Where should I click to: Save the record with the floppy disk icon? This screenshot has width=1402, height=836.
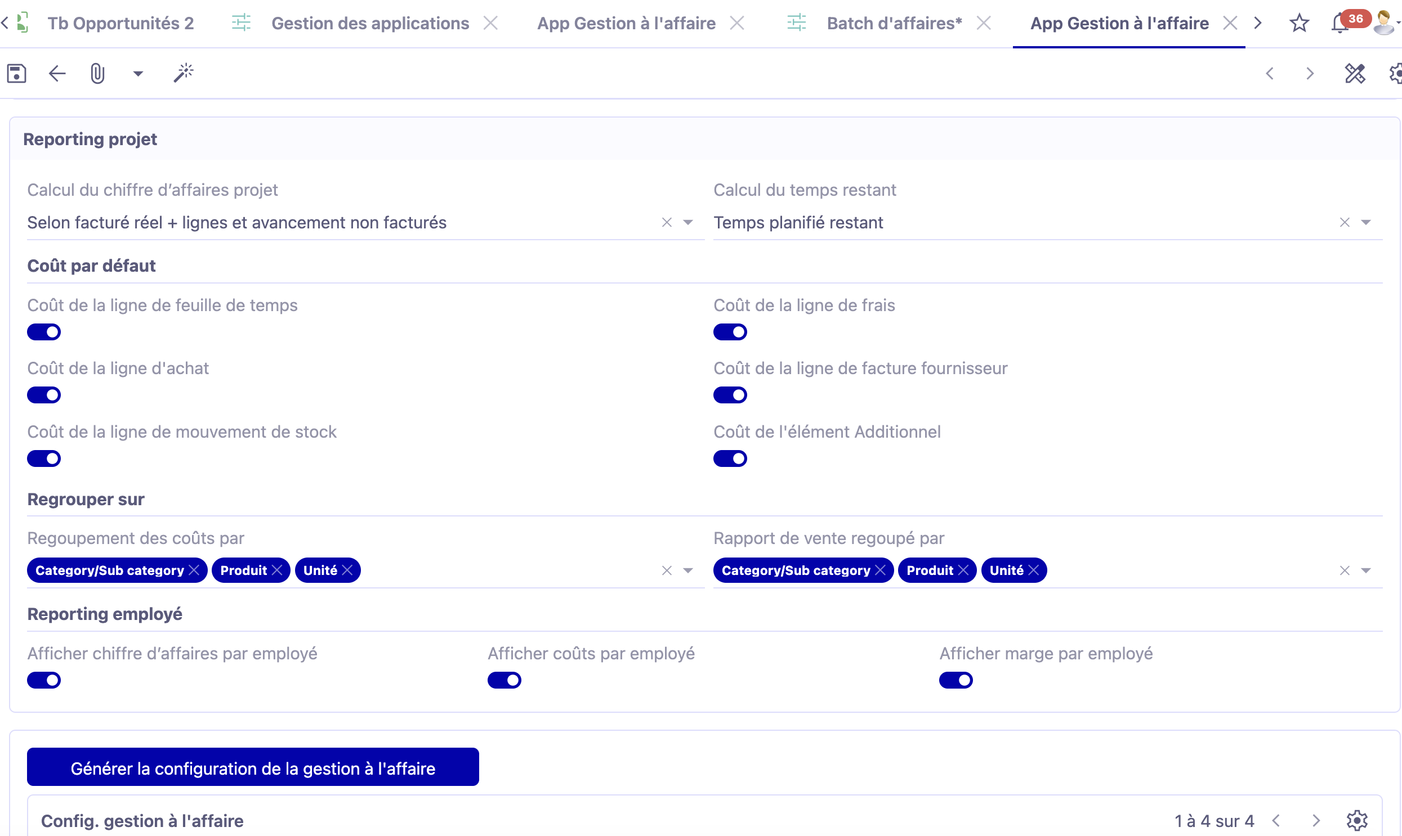click(x=16, y=74)
